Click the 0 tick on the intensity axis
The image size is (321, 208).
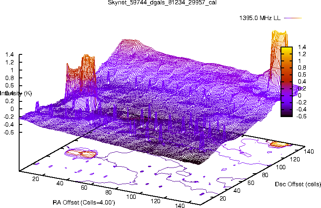tap(12, 109)
